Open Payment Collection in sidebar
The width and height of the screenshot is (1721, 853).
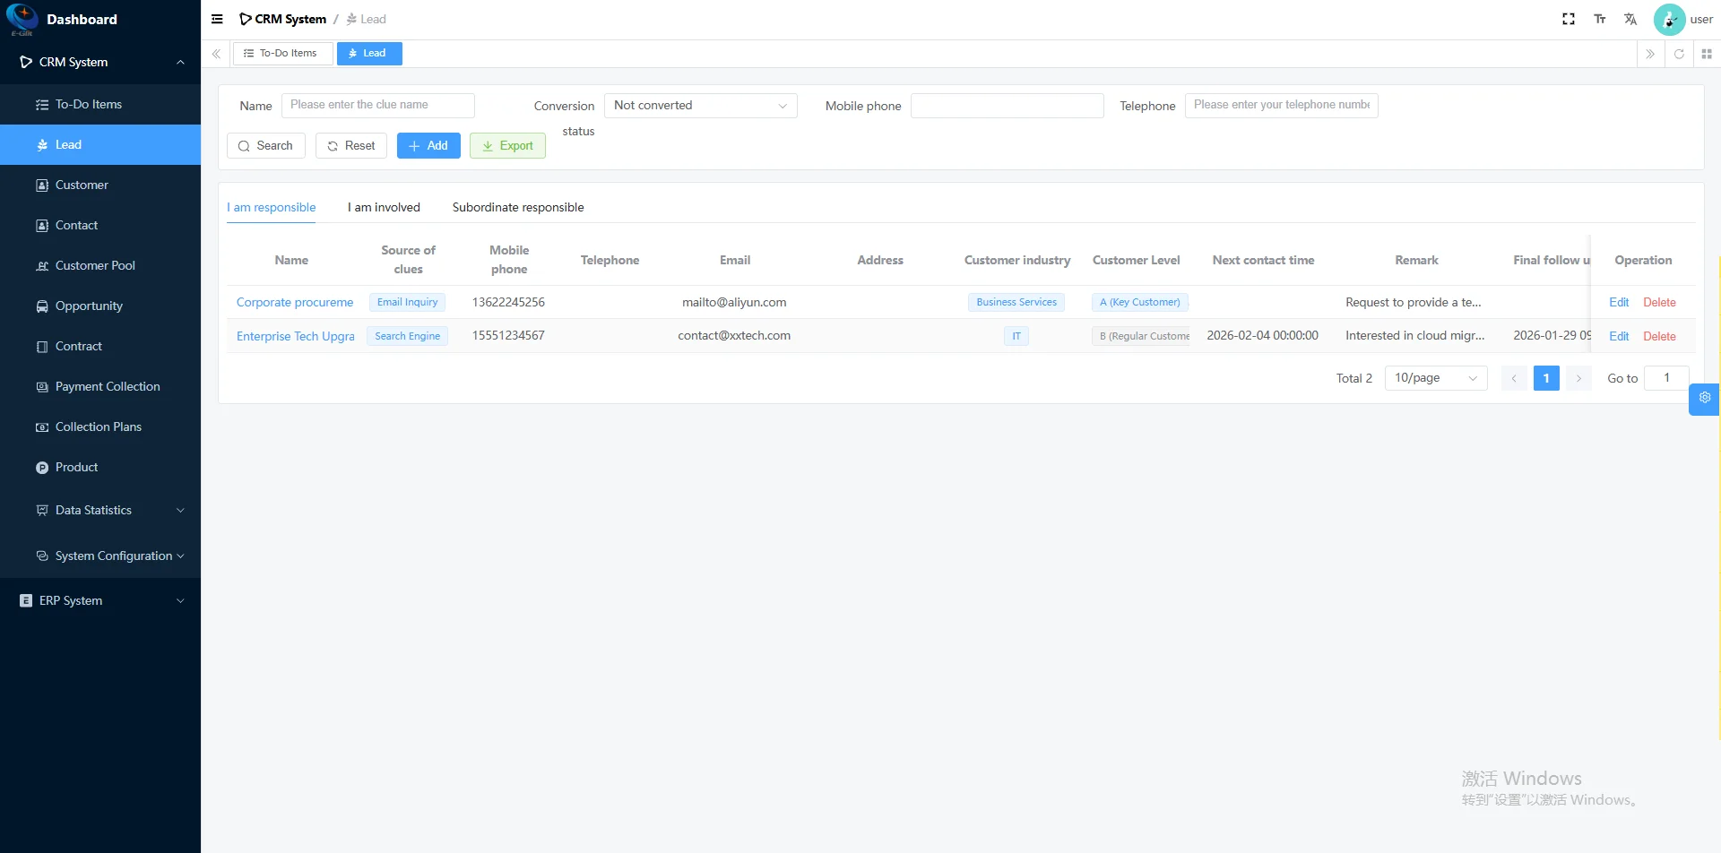coord(100,386)
